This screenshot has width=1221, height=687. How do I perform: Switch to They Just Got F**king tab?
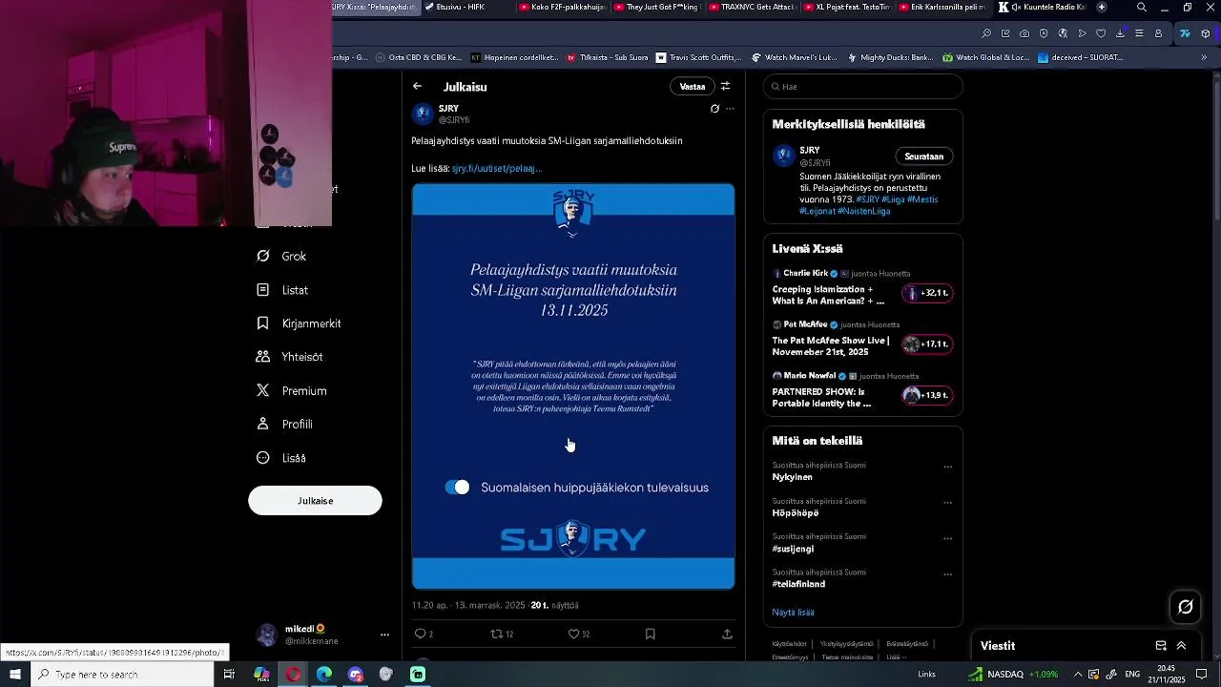[658, 7]
